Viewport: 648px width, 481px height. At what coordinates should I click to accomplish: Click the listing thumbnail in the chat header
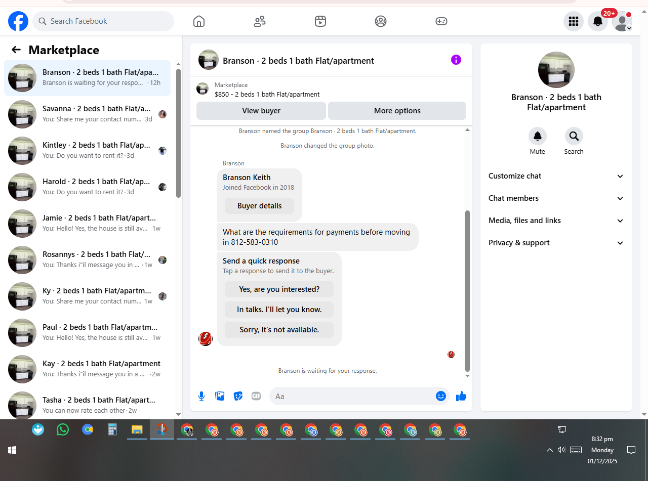pos(209,60)
